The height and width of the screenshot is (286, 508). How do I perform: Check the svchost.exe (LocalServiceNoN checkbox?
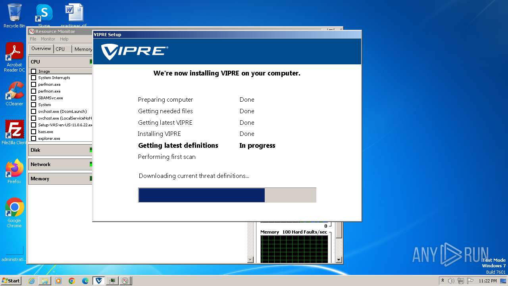tap(34, 118)
